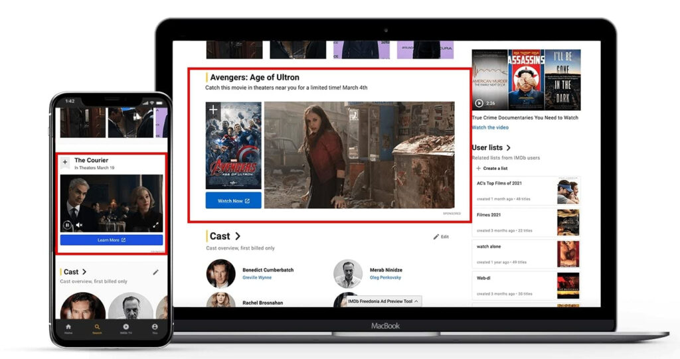Open Rachel Brosnahan name link
This screenshot has height=359, width=680.
pos(262,303)
